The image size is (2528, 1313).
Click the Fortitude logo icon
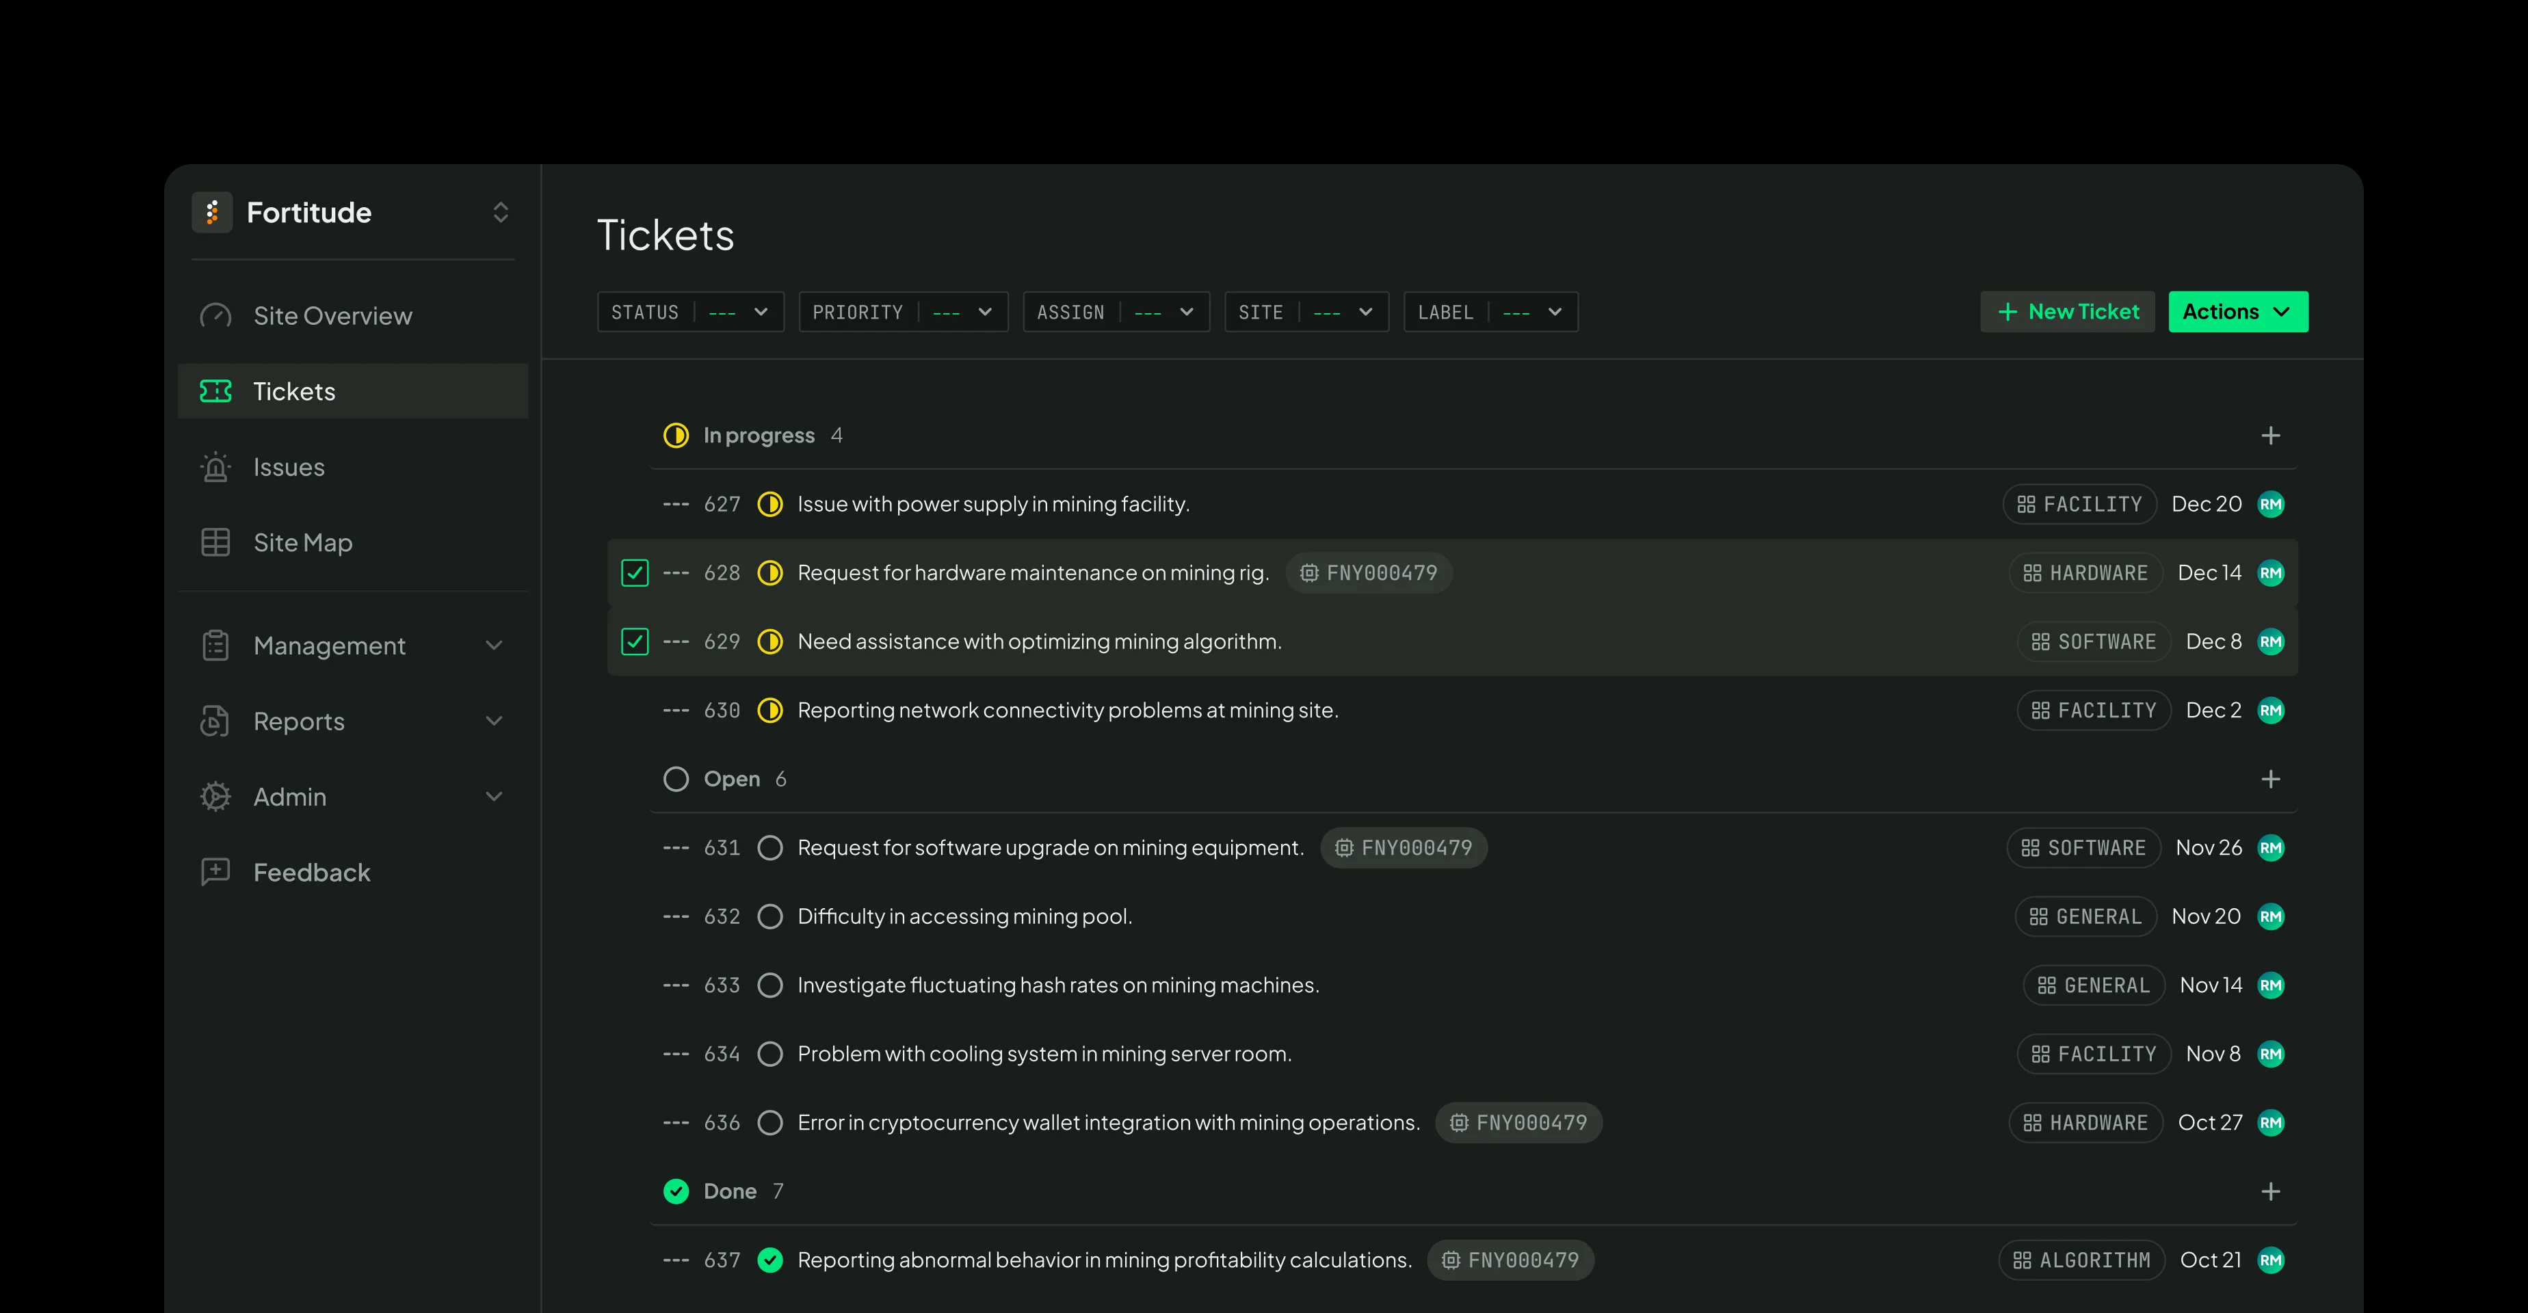tap(212, 212)
